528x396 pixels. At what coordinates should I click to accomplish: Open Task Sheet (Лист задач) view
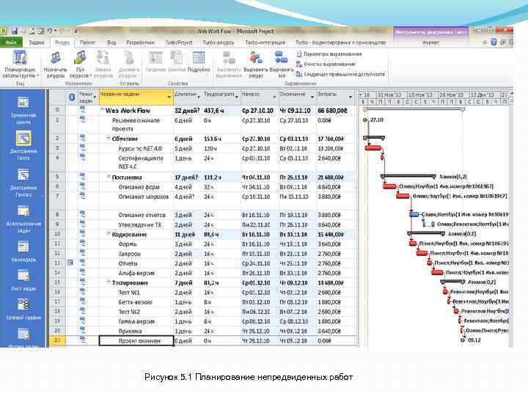pyautogui.click(x=23, y=280)
